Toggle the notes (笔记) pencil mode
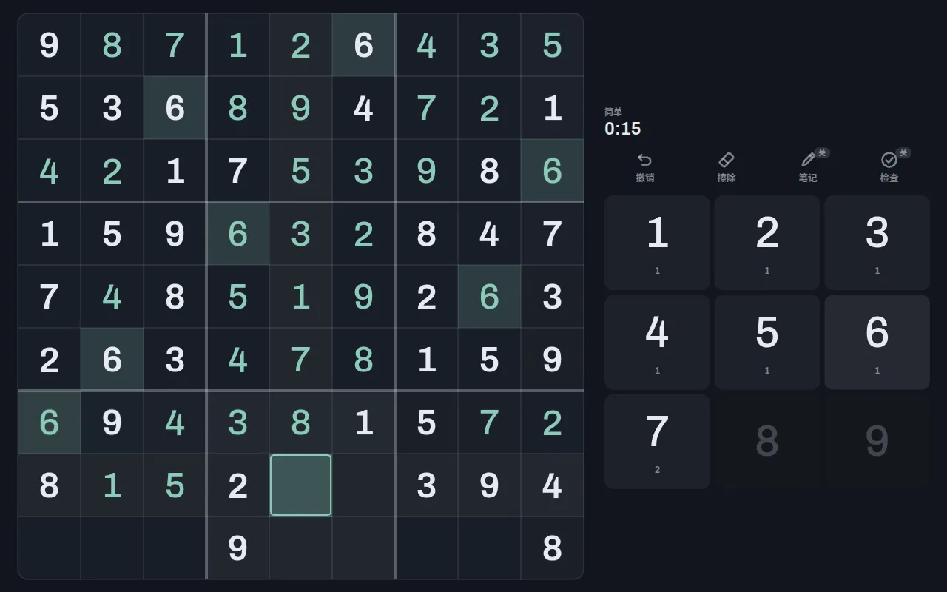947x592 pixels. pyautogui.click(x=808, y=160)
